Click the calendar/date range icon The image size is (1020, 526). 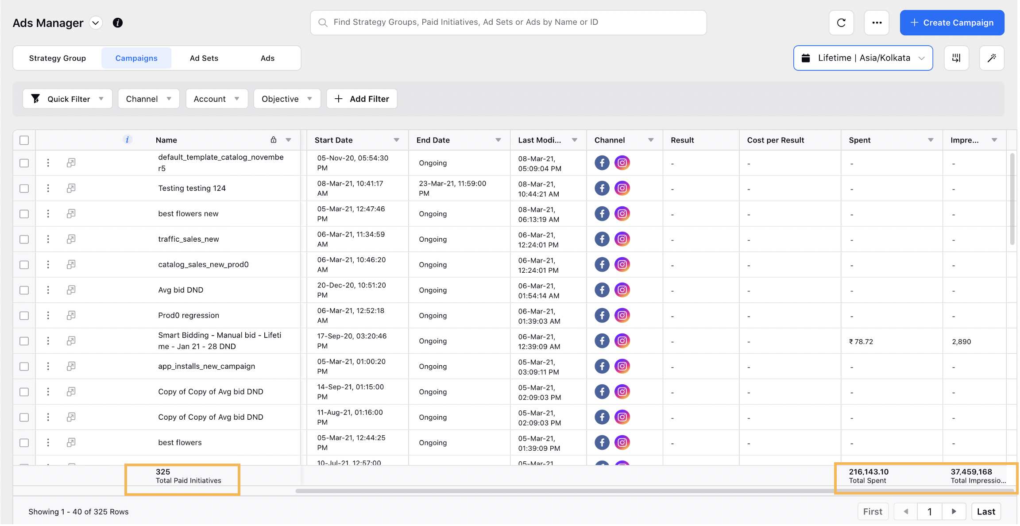805,58
